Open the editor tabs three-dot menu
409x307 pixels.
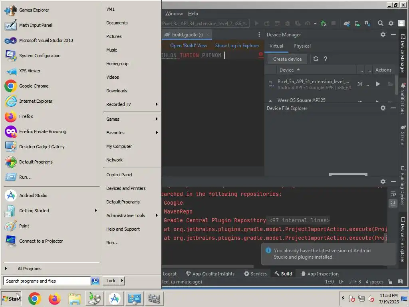pyautogui.click(x=259, y=34)
